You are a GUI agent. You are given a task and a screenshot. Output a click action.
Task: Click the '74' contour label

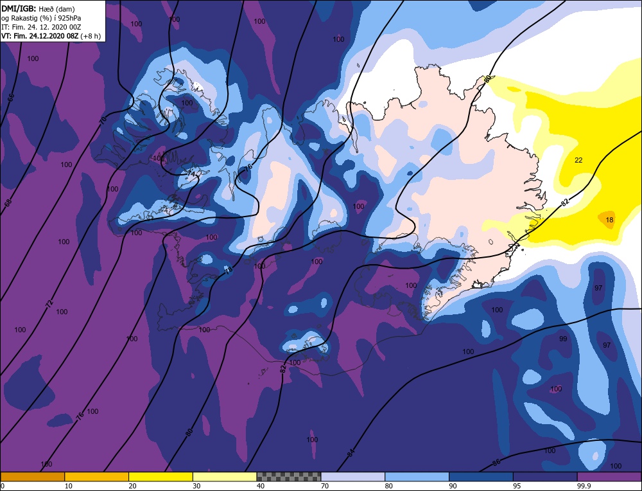191,174
